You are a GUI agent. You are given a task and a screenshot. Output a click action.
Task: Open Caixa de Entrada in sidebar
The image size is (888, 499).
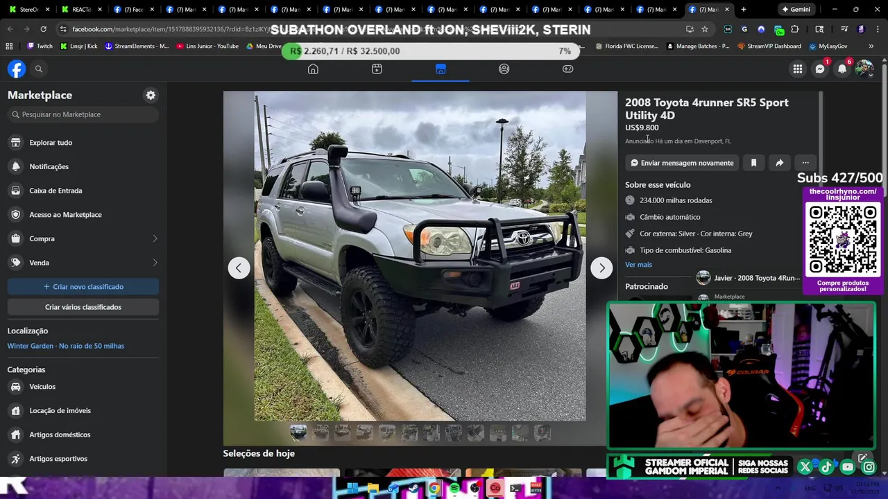(x=83, y=191)
